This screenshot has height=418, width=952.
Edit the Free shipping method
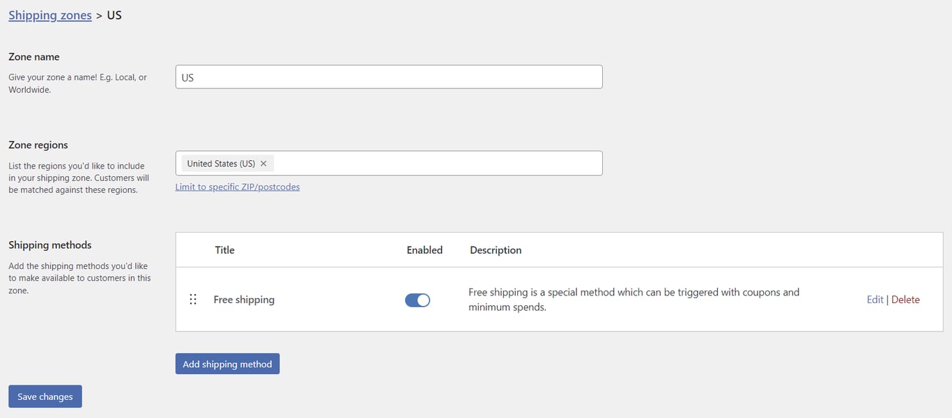875,299
